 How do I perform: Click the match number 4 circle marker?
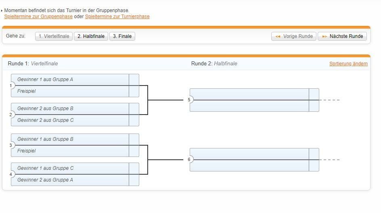[x=11, y=174]
